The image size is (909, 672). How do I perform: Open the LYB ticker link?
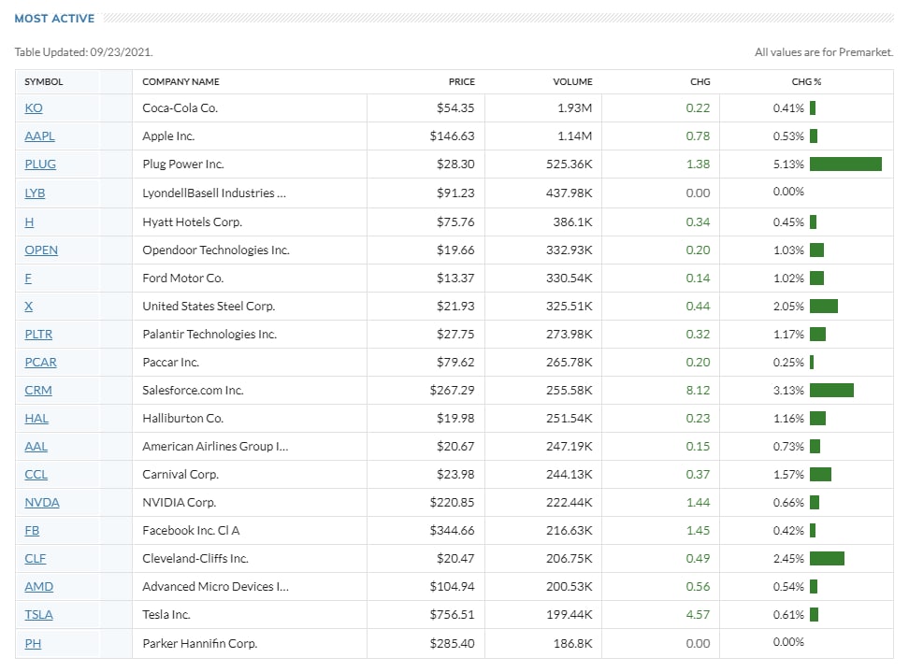point(35,193)
